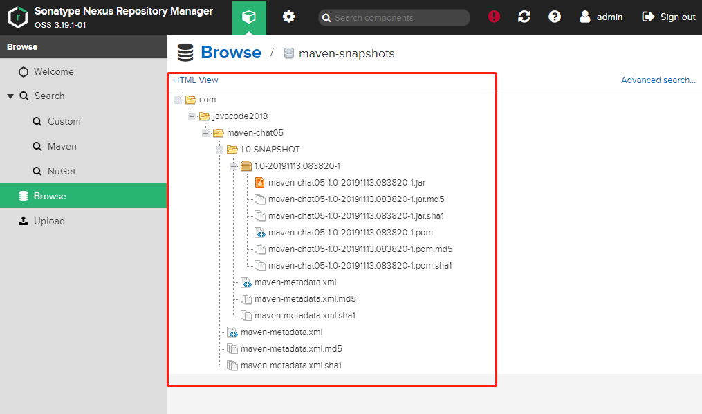This screenshot has height=414, width=702.
Task: Click the red system alert icon
Action: tap(494, 17)
